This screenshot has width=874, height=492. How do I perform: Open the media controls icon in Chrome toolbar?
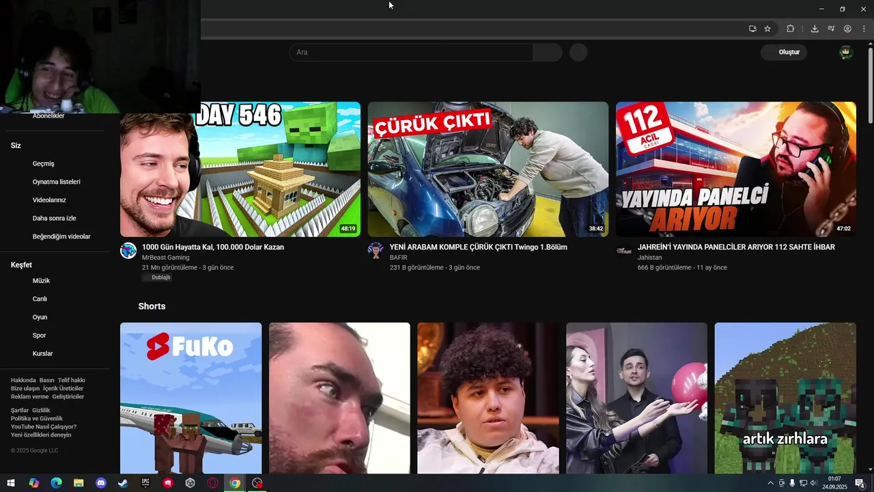[x=831, y=29]
